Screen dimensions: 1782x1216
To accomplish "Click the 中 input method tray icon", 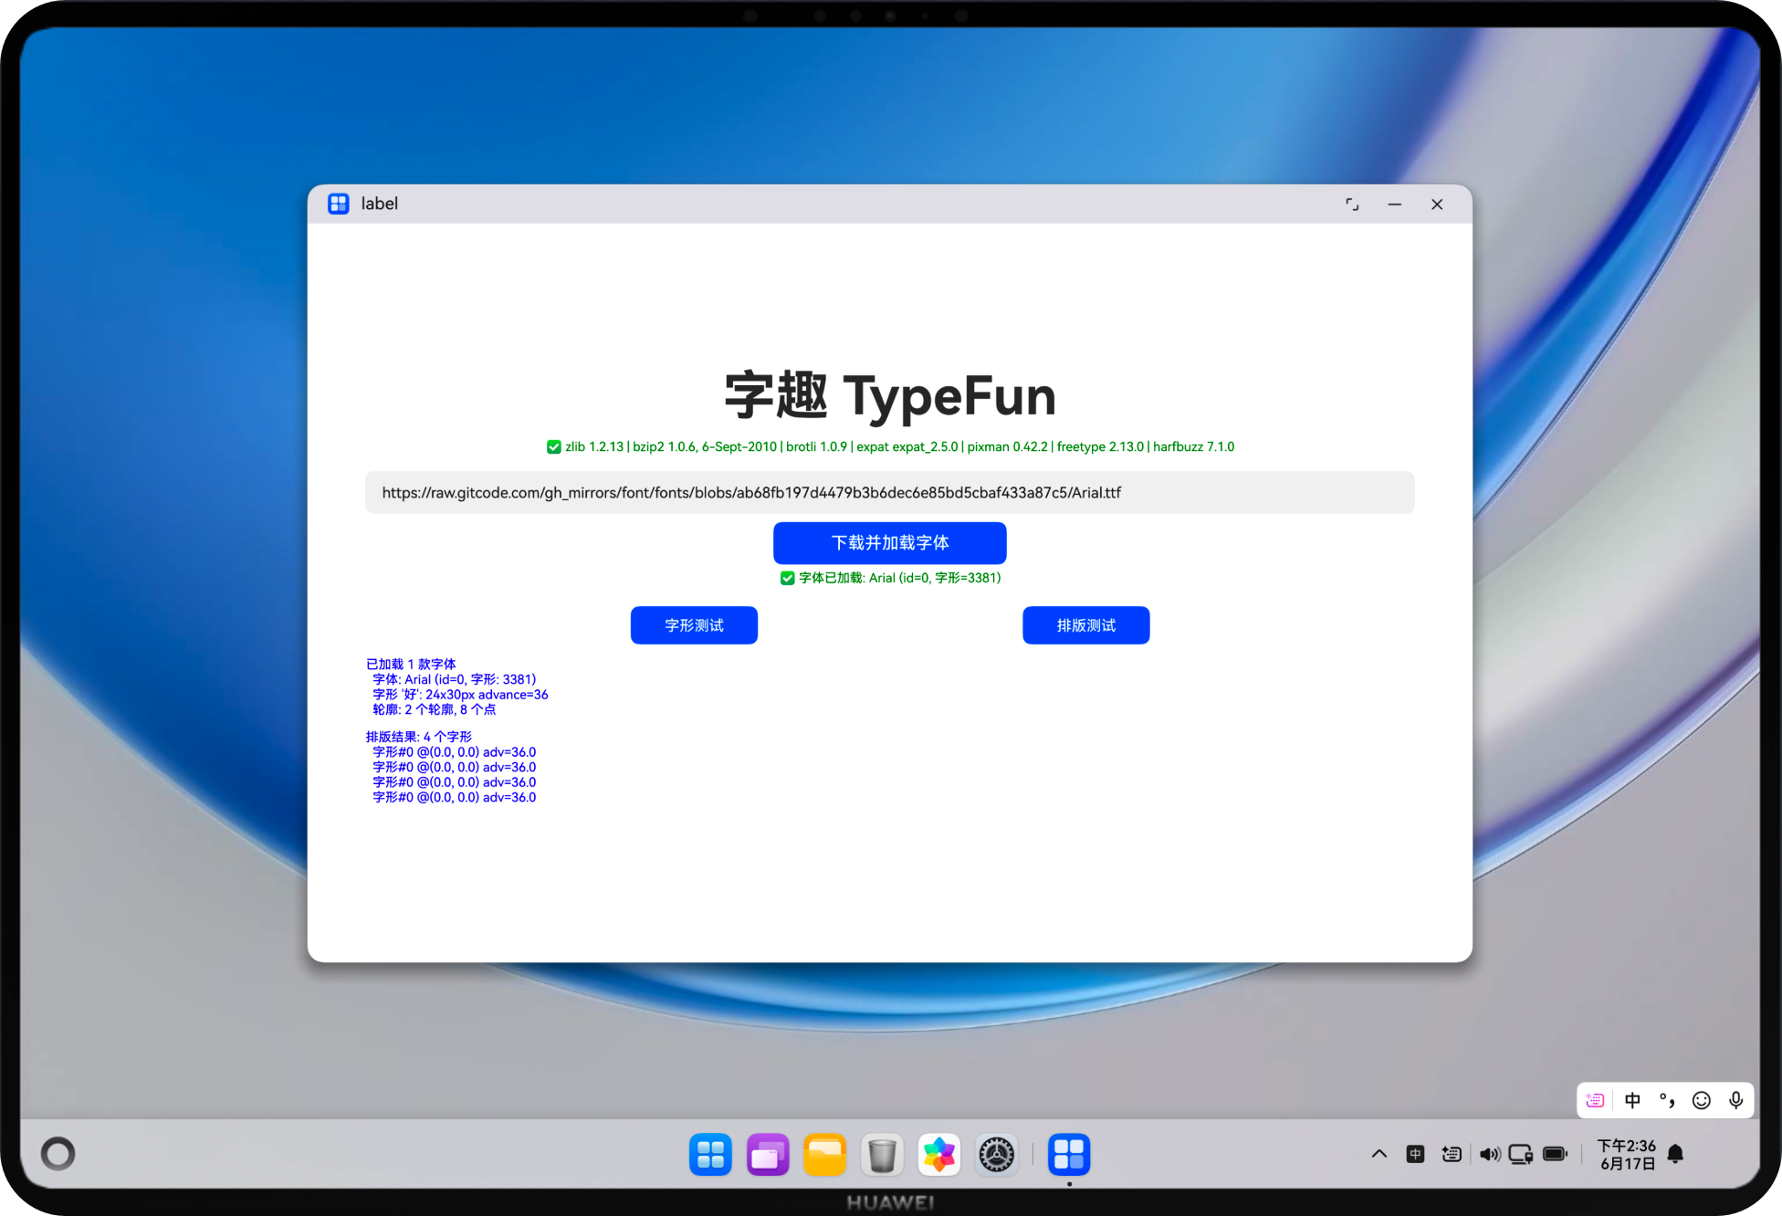I will pyautogui.click(x=1415, y=1155).
